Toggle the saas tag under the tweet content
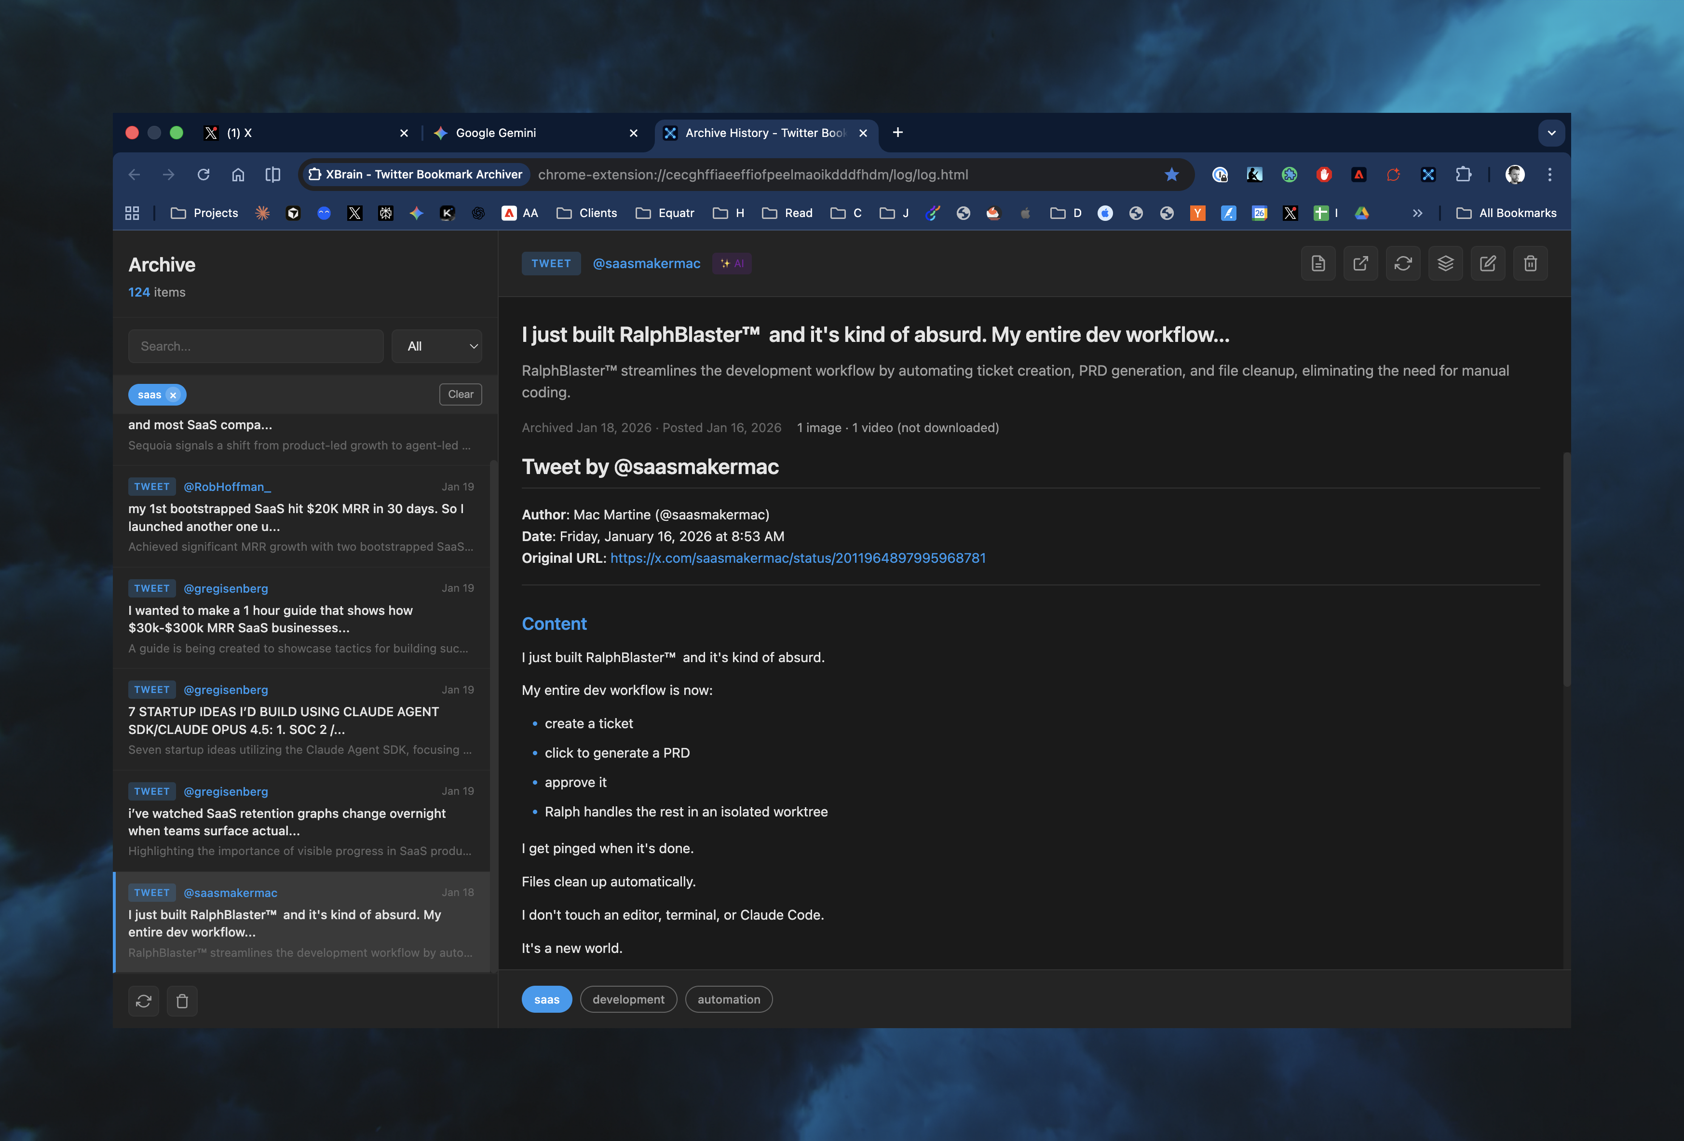 tap(546, 999)
